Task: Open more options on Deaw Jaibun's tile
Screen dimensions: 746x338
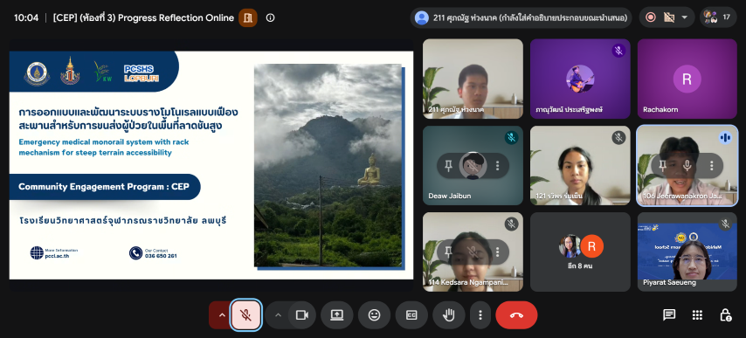Action: (498, 165)
